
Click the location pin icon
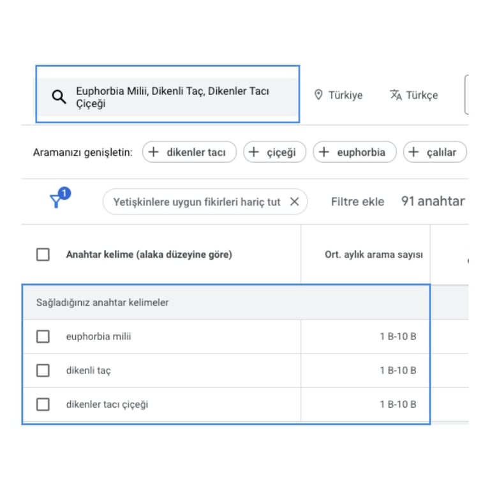318,95
